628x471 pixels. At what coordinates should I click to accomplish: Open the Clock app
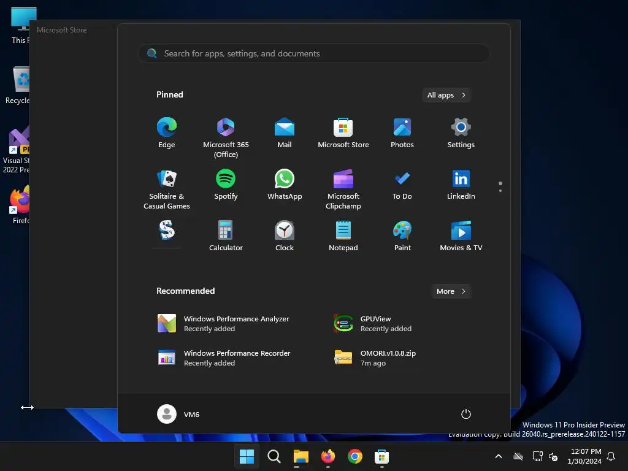click(285, 236)
